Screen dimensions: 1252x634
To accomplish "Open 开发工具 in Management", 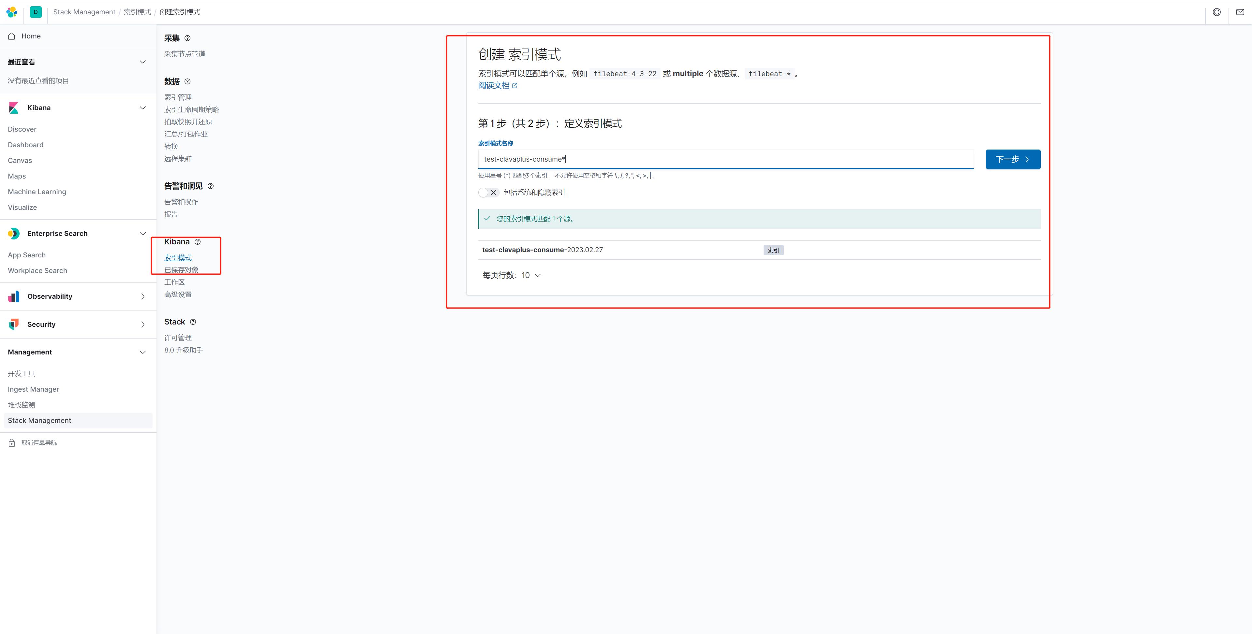I will pyautogui.click(x=22, y=374).
